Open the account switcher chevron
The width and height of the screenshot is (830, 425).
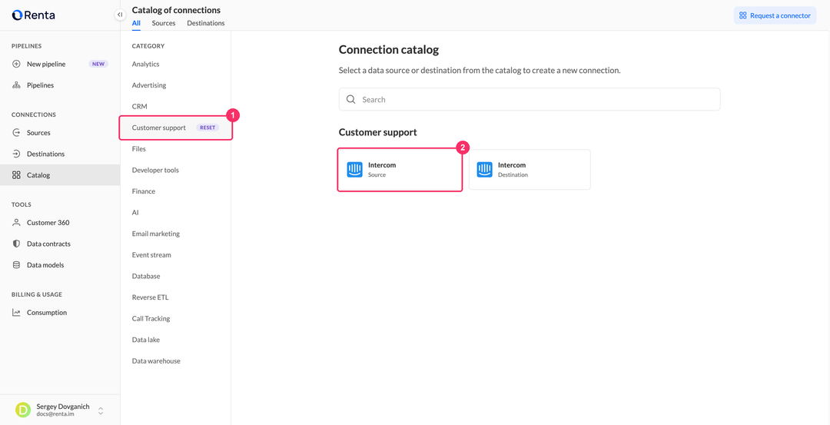click(x=101, y=410)
